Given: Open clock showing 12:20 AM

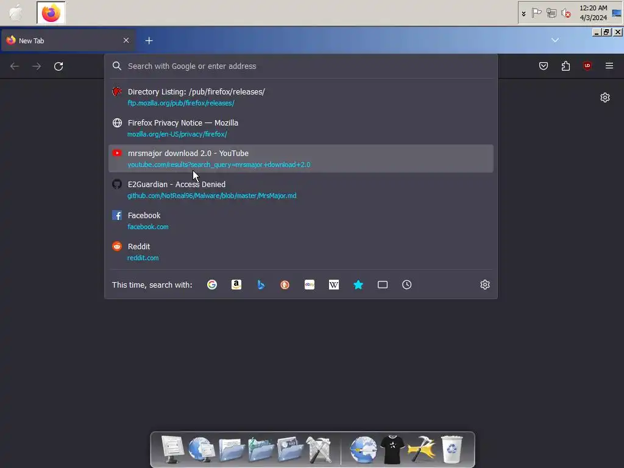Looking at the screenshot, I should click(593, 13).
